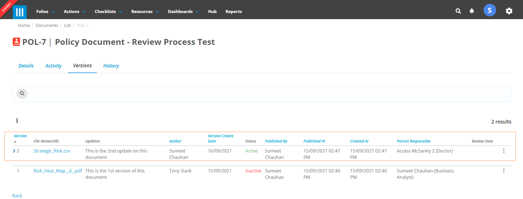
Task: Click the Updates column header
Action: pyautogui.click(x=93, y=141)
